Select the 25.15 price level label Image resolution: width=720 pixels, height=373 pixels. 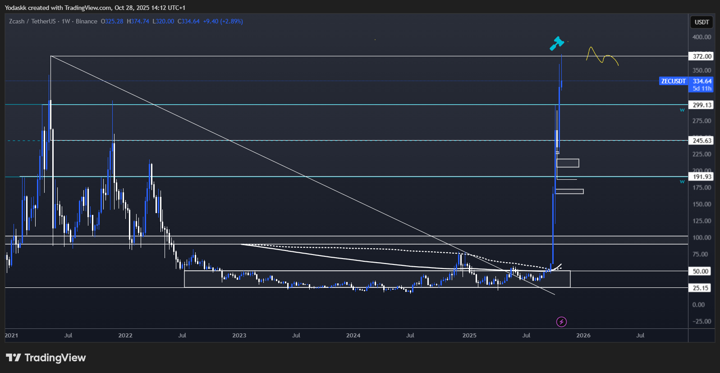pyautogui.click(x=701, y=288)
